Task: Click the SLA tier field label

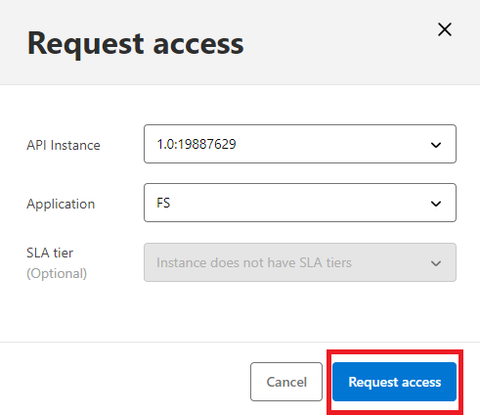Action: pos(50,253)
